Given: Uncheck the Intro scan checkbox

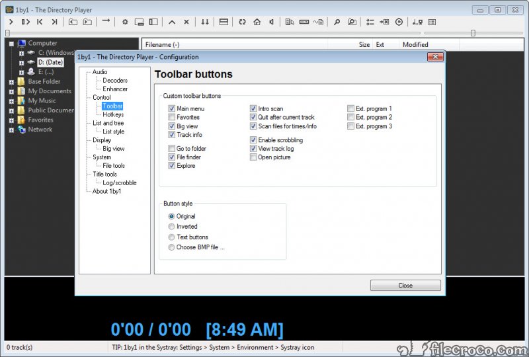Looking at the screenshot, I should pos(253,108).
